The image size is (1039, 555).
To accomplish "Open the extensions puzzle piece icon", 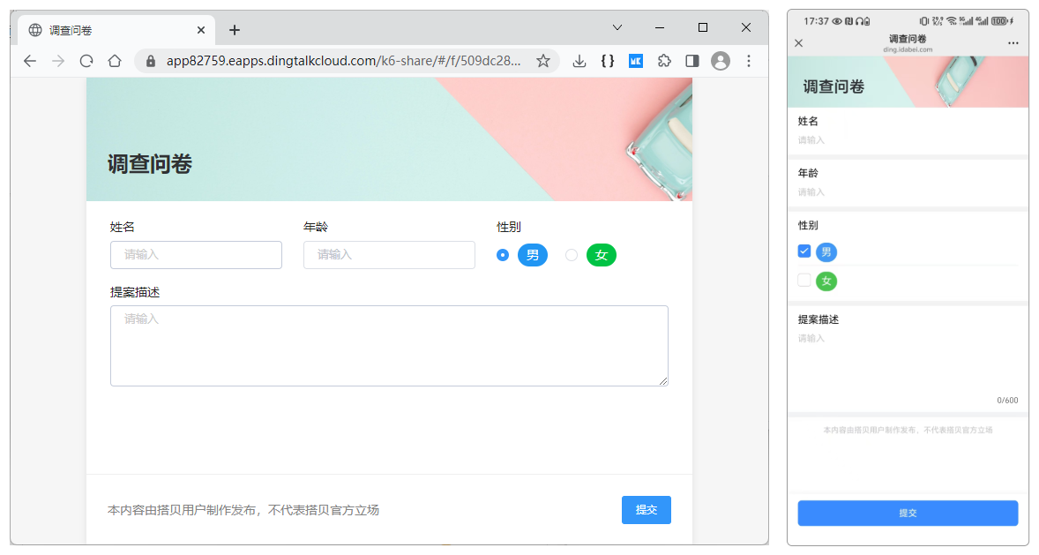I will pos(664,61).
